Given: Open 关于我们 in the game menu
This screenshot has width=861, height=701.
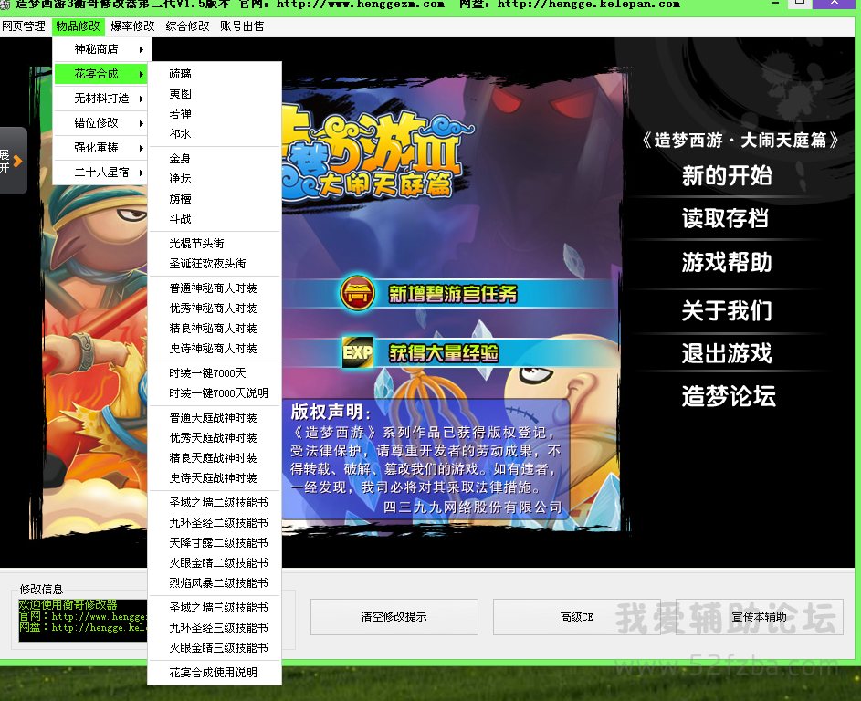Looking at the screenshot, I should coord(727,310).
